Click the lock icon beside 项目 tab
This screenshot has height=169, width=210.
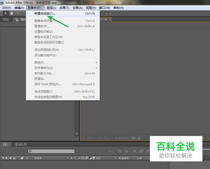pyautogui.click(x=17, y=20)
